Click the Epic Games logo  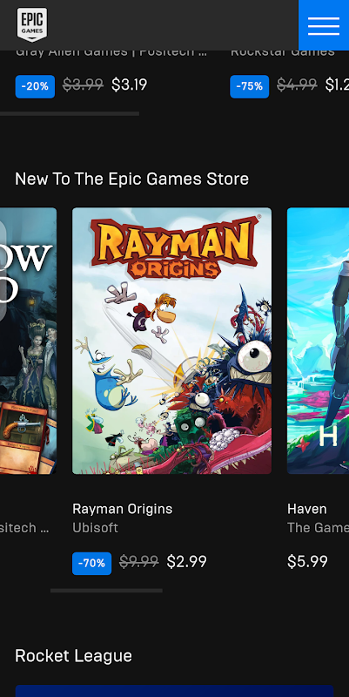[32, 24]
